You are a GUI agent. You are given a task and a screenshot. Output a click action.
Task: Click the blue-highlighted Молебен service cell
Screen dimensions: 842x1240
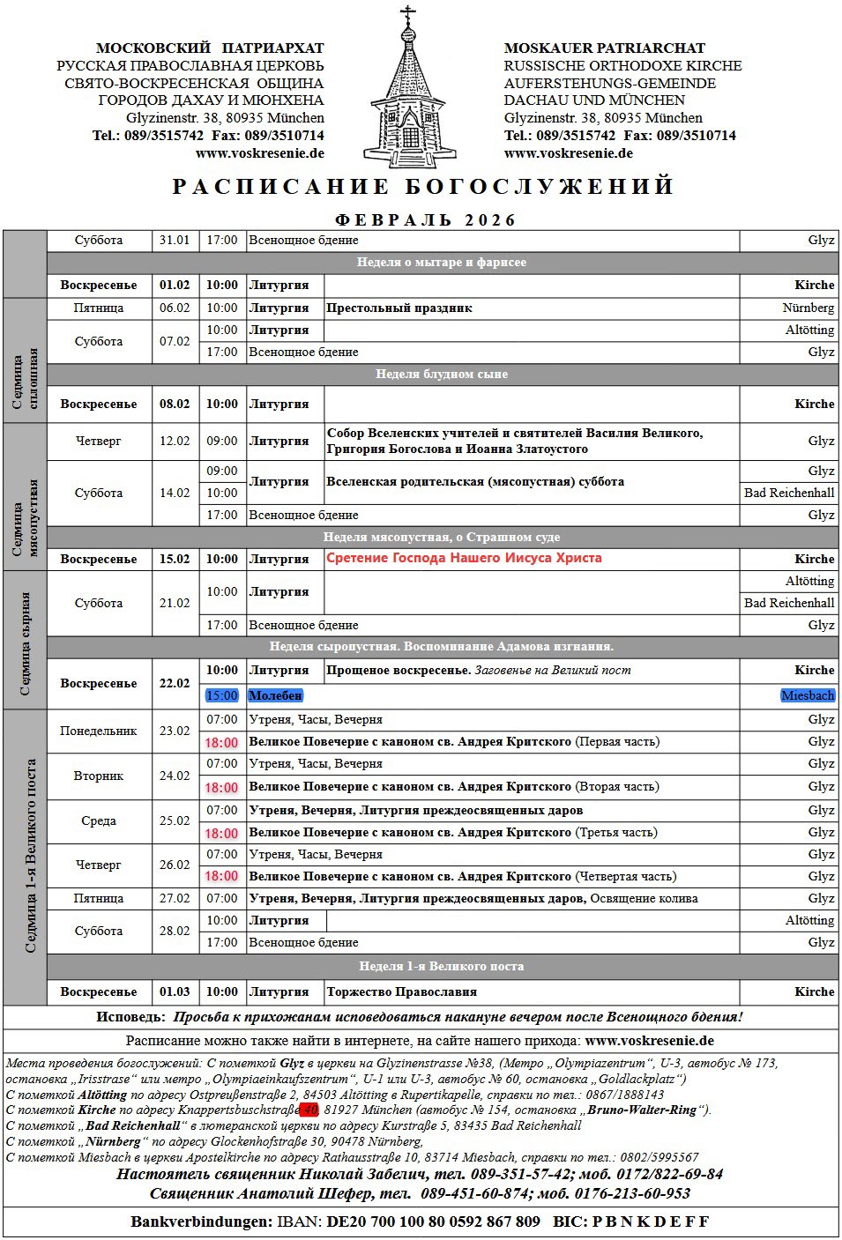(x=275, y=696)
